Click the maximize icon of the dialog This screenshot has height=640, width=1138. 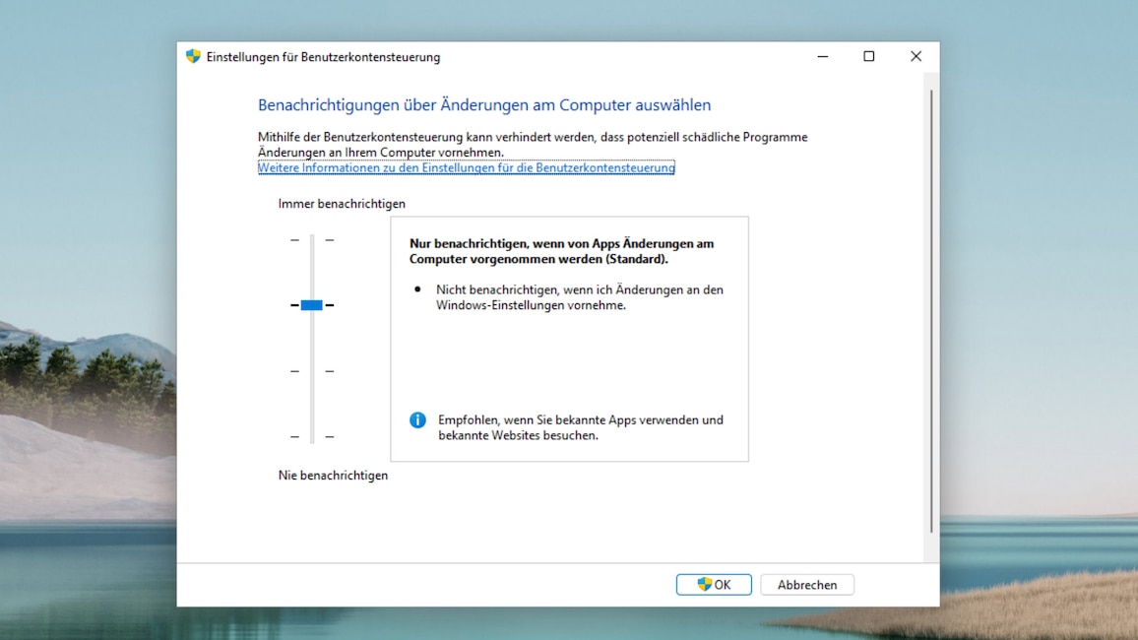point(869,56)
